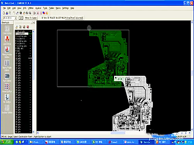This screenshot has width=194, height=145.
Task: Toggle the Flsh filter checkbox
Action: click(48, 18)
